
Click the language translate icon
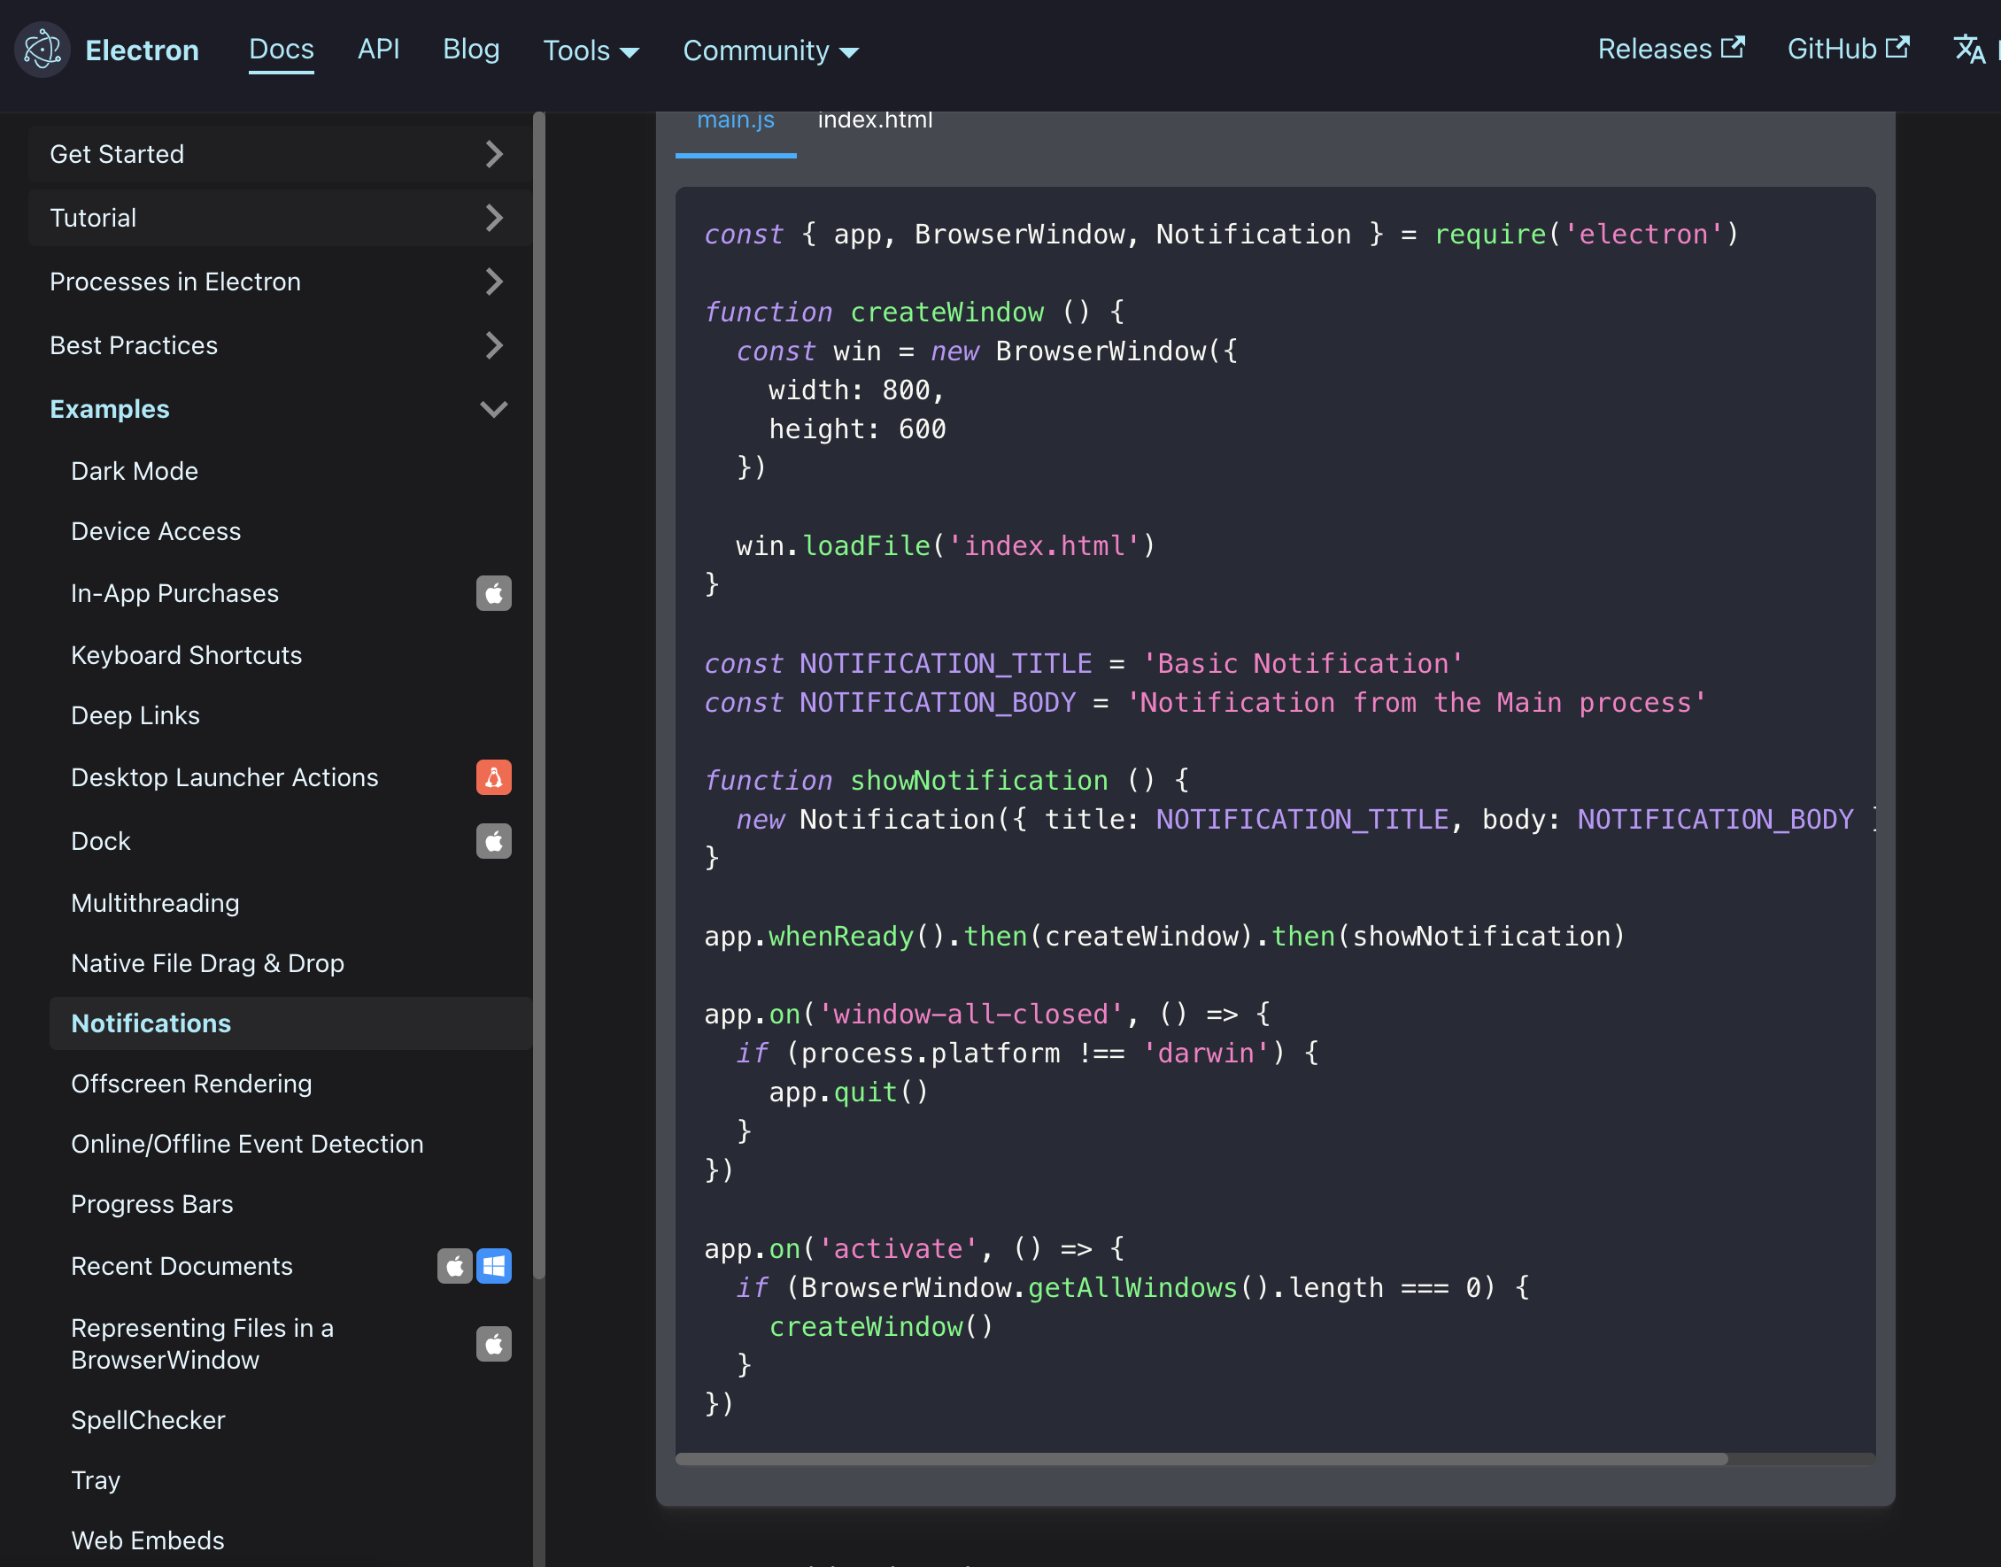coord(1969,50)
